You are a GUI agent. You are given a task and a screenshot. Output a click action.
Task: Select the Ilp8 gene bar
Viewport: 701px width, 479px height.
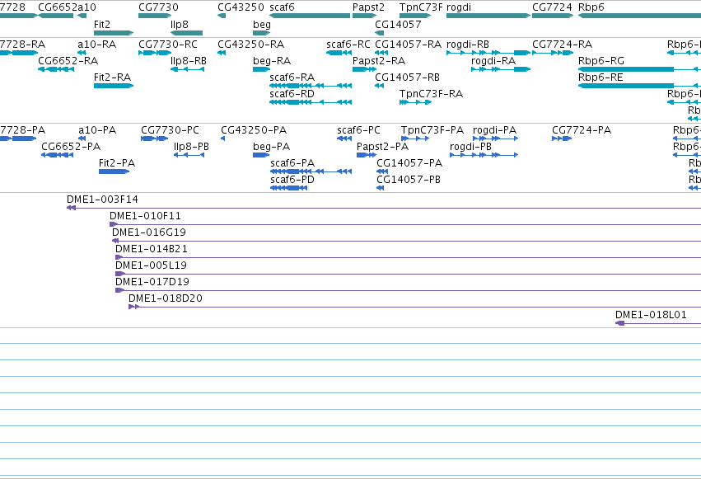(186, 33)
